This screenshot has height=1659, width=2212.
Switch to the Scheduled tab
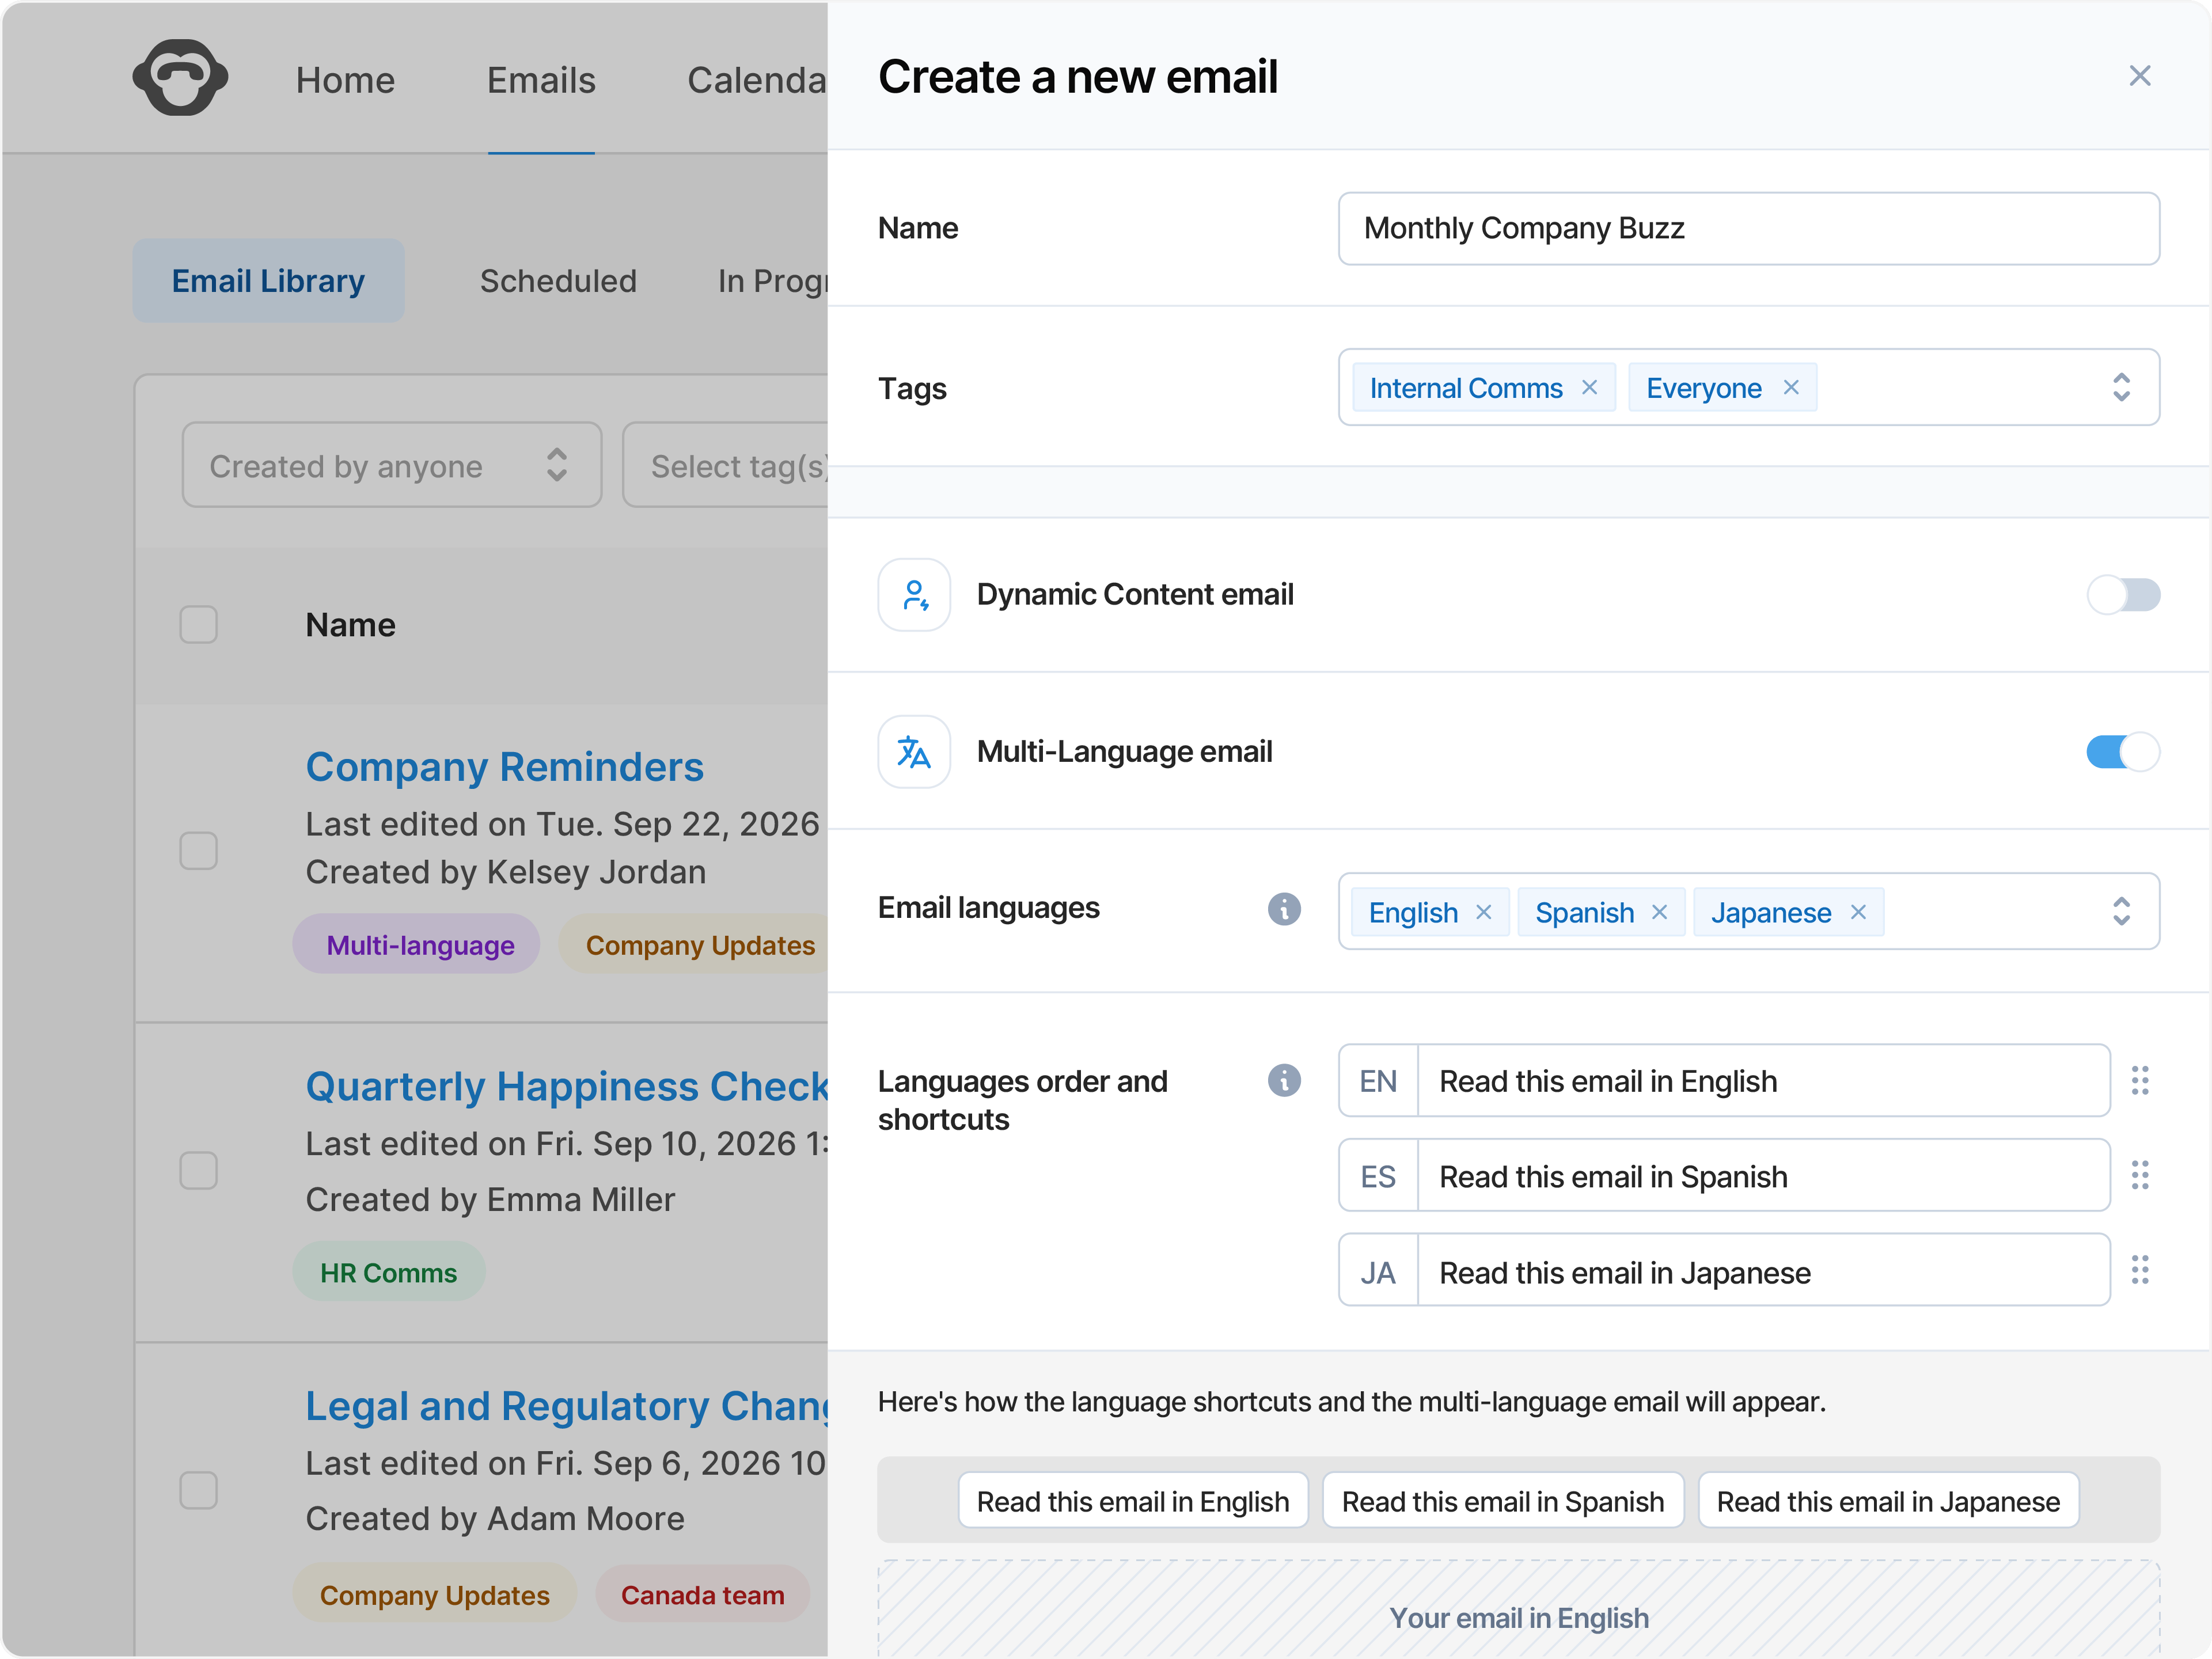point(558,281)
